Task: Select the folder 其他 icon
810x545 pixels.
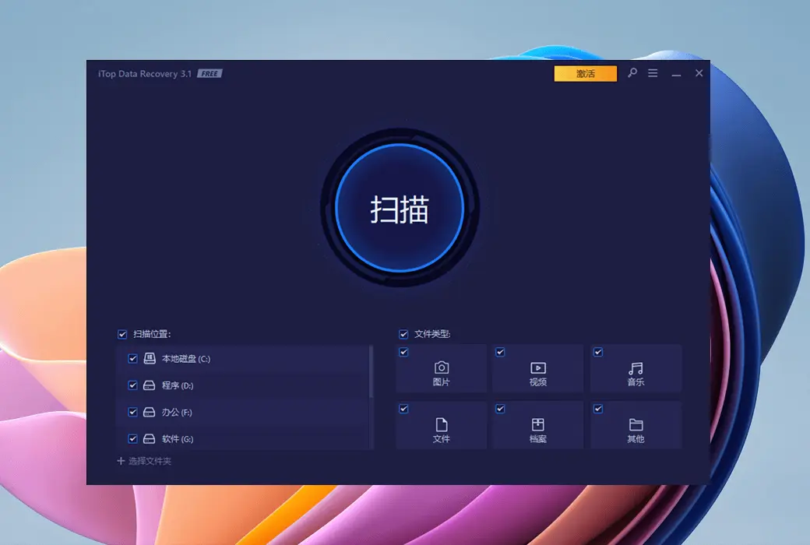Action: tap(636, 424)
